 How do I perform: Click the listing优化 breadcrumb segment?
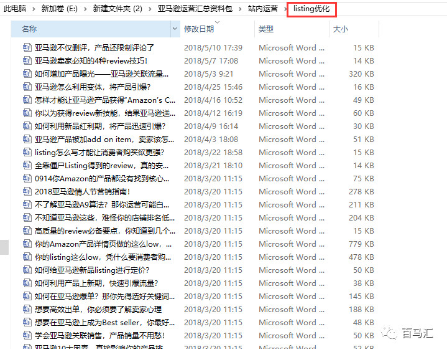click(x=311, y=9)
